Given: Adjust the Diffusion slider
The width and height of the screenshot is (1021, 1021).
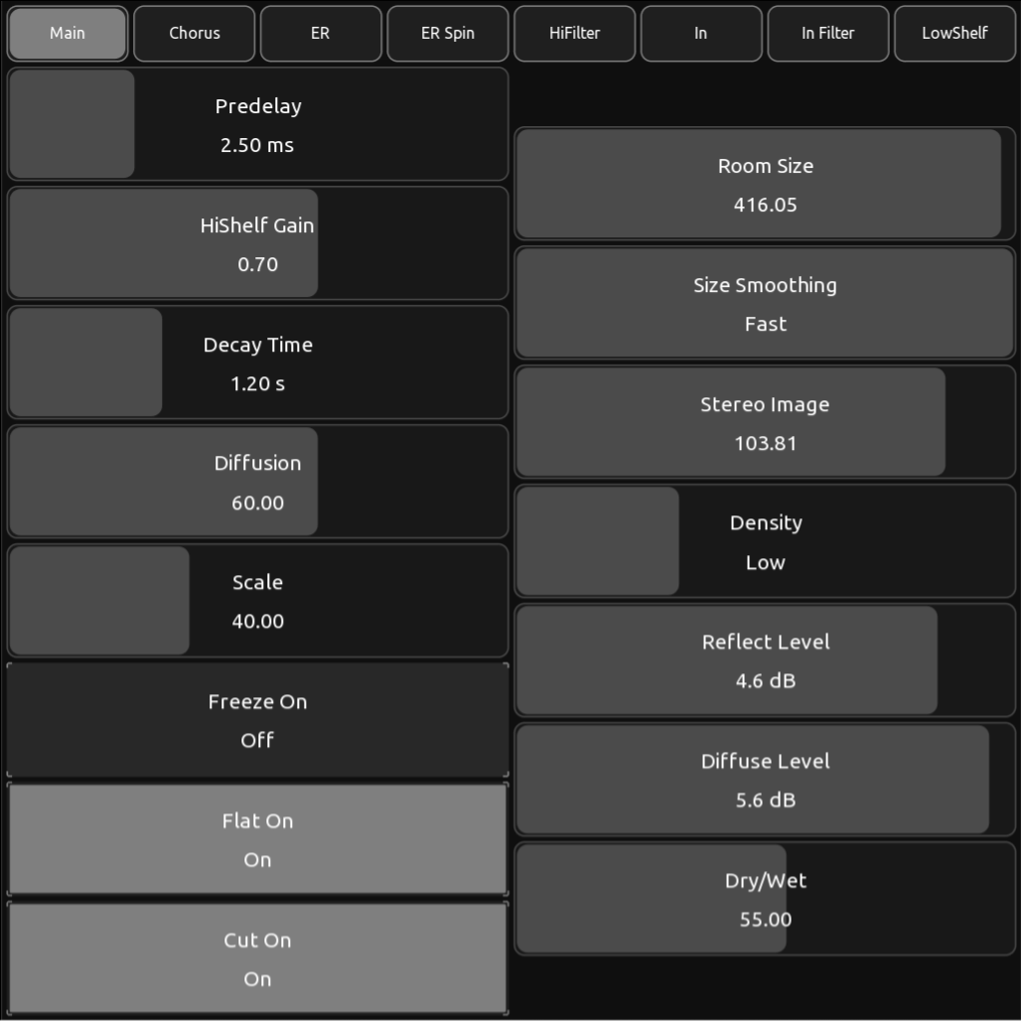Looking at the screenshot, I should (257, 482).
